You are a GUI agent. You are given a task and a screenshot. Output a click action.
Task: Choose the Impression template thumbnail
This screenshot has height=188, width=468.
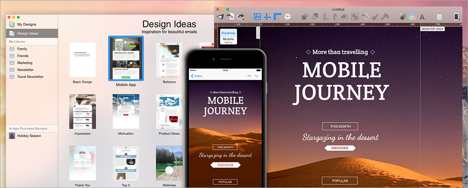(83, 111)
